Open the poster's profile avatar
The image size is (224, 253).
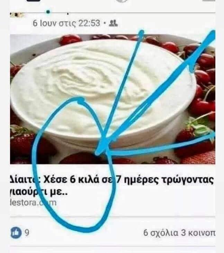pyautogui.click(x=17, y=15)
